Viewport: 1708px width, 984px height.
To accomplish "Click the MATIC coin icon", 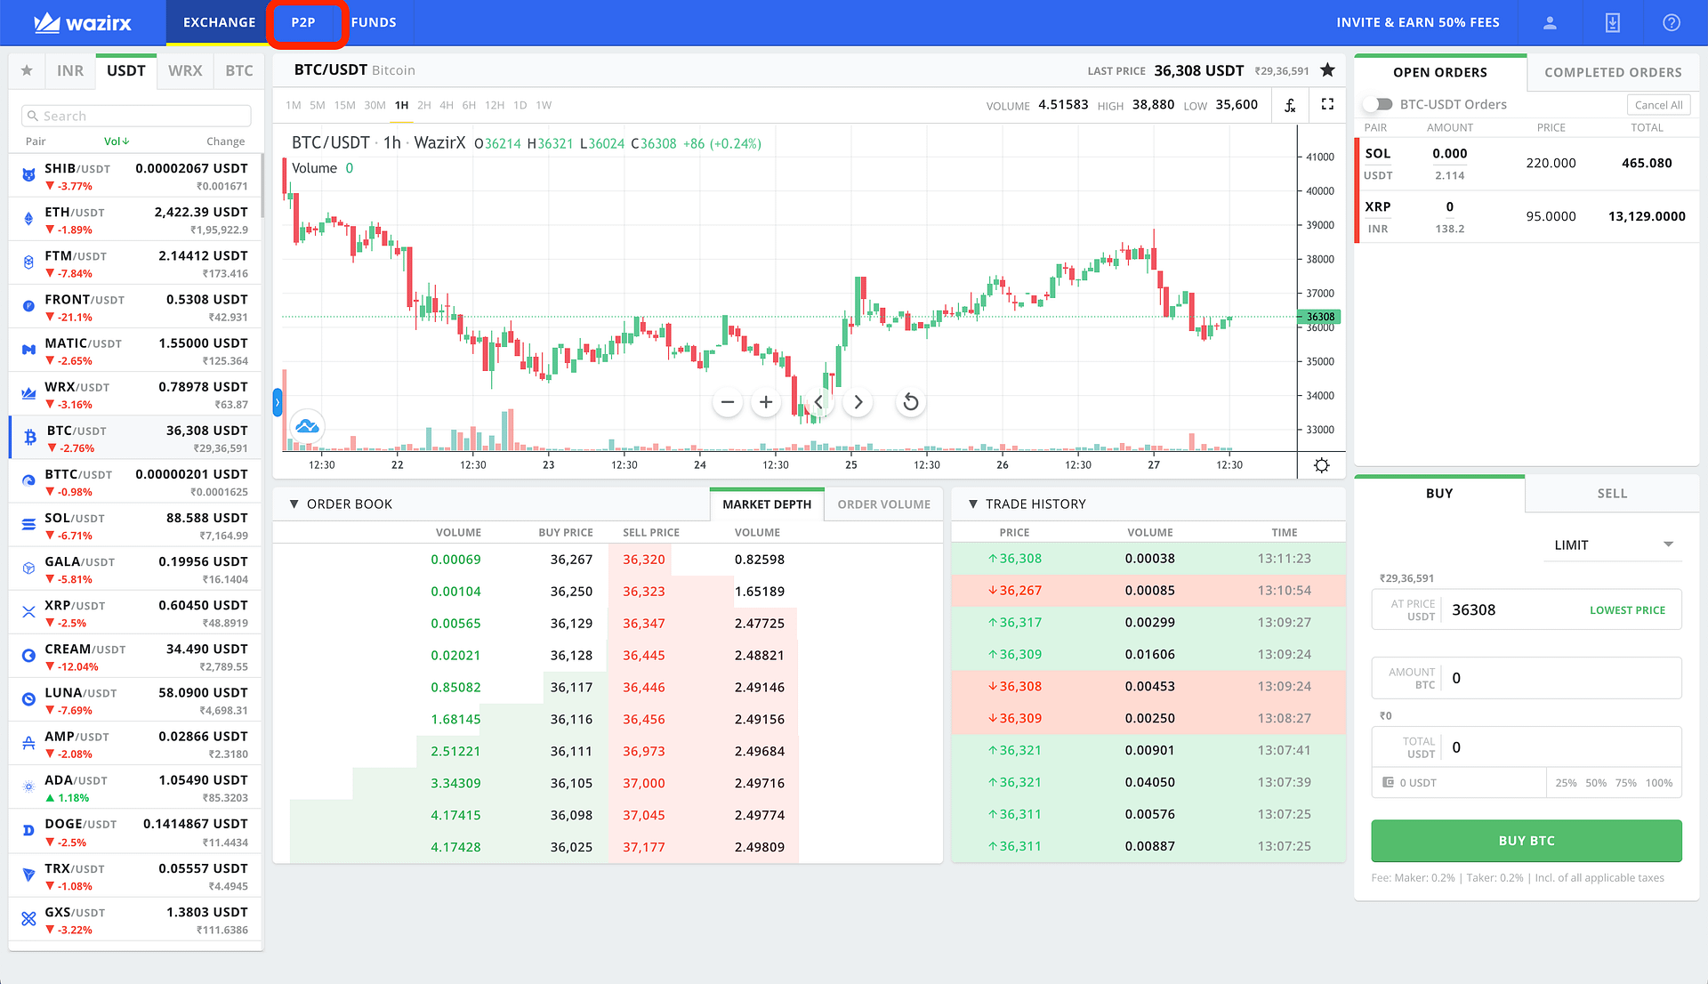I will tap(28, 350).
